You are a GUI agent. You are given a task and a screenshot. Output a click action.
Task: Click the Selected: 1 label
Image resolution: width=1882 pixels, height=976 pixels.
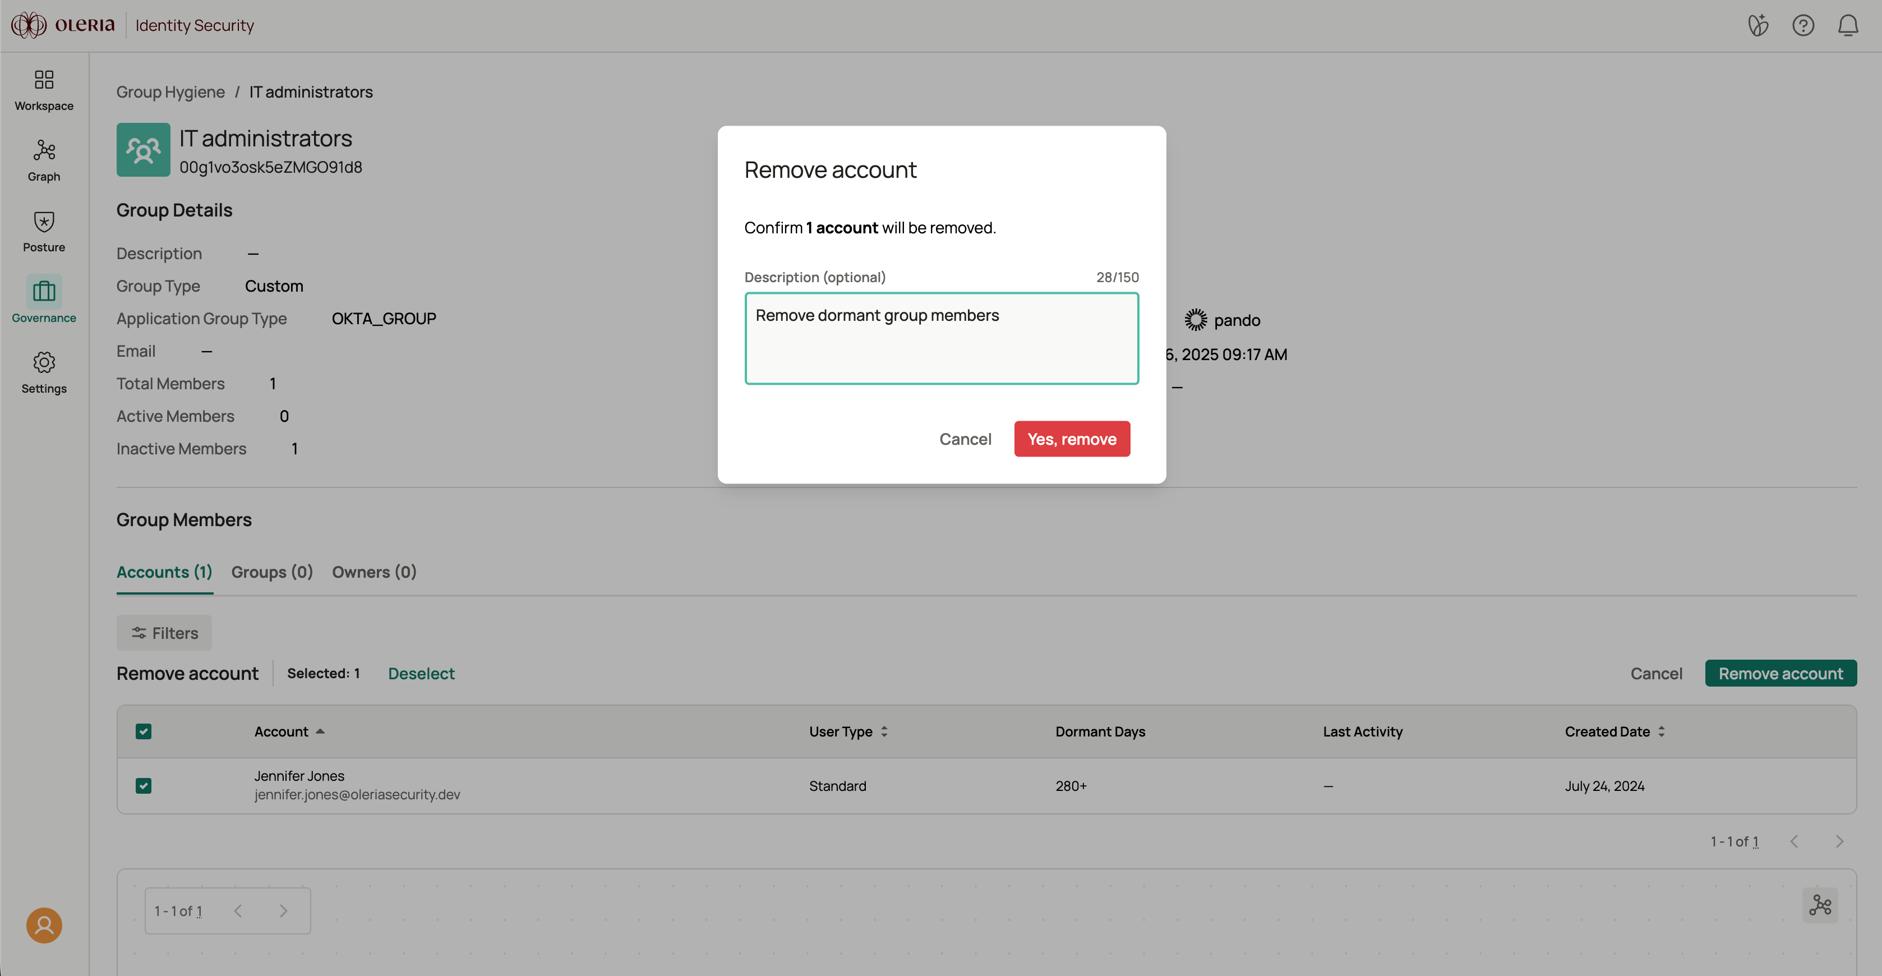tap(324, 674)
